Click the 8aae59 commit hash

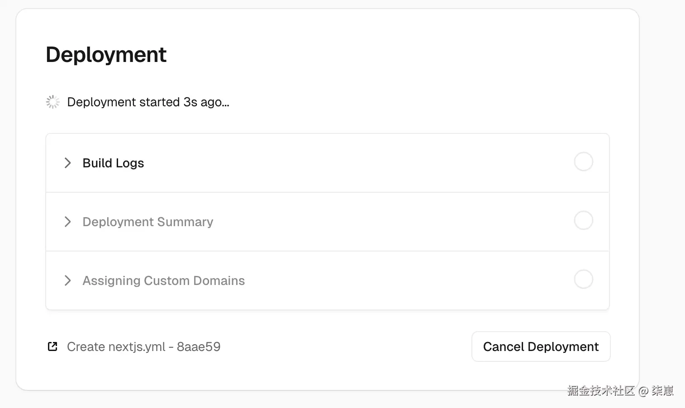(x=199, y=347)
